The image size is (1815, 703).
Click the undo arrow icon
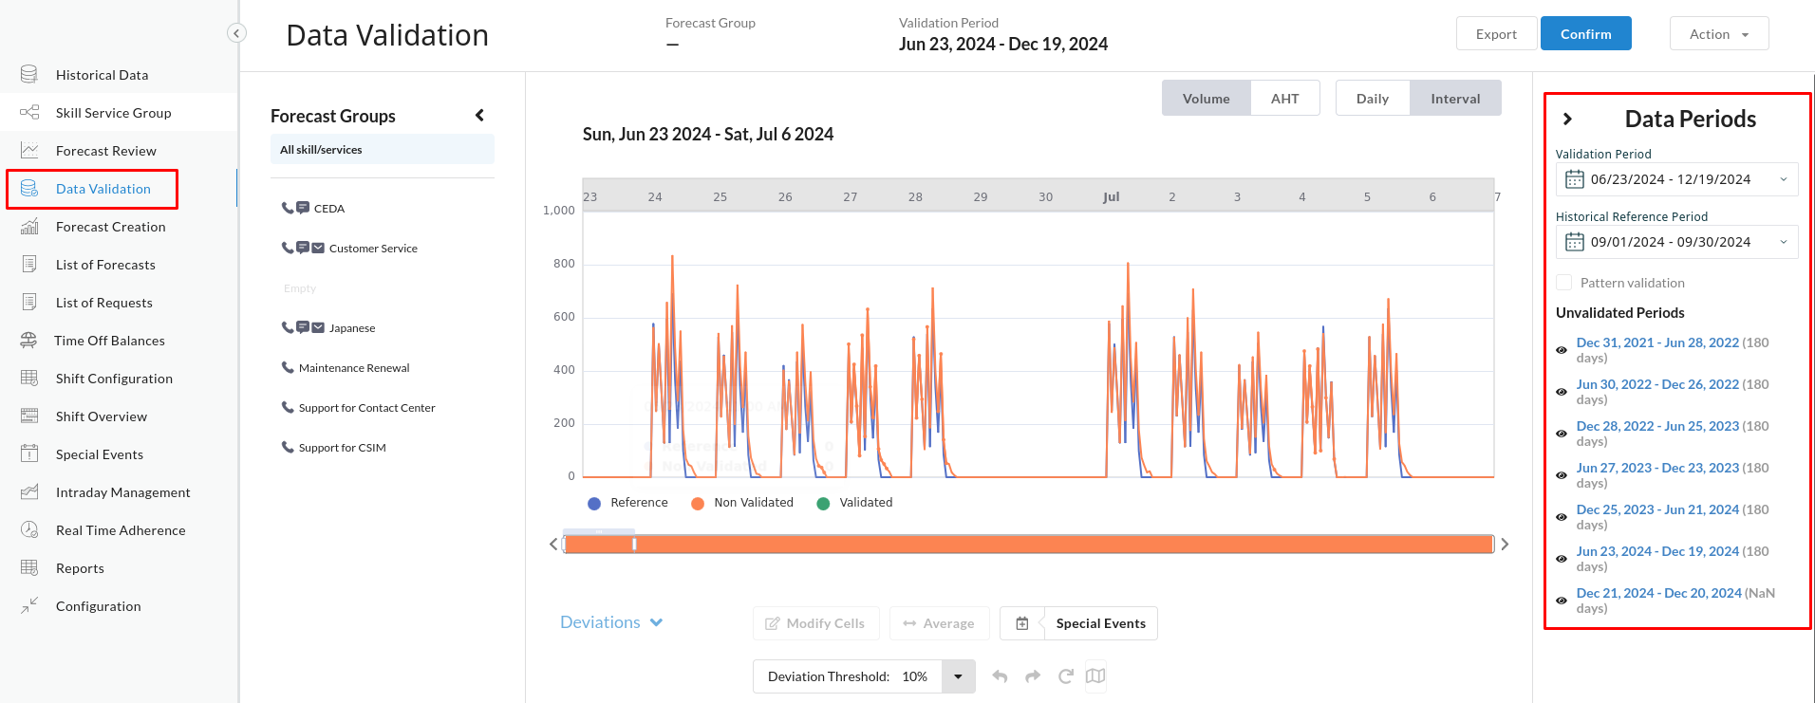[1000, 676]
